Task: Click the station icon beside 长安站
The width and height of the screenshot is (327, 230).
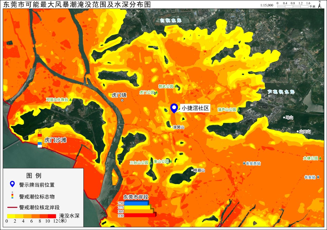Action: click(318, 177)
